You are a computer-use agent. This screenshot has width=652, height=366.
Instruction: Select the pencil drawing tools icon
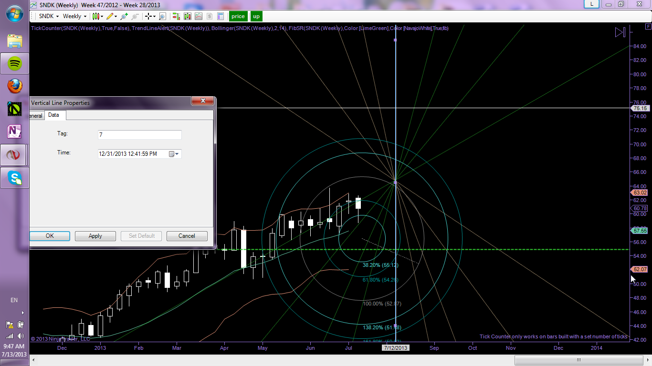point(110,16)
